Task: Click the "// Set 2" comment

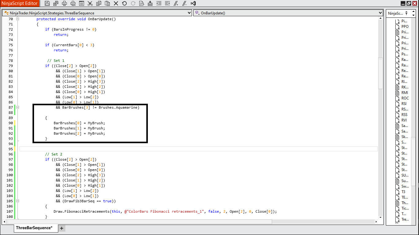Action: tap(54, 154)
